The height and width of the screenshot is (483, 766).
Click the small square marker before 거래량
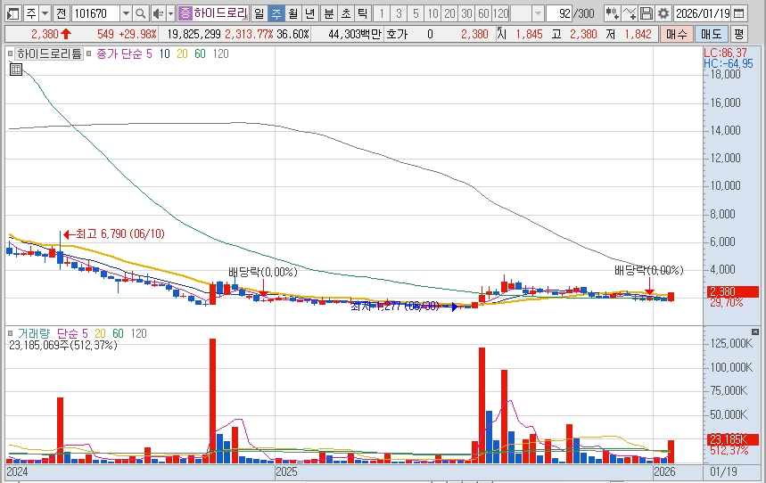[11, 333]
